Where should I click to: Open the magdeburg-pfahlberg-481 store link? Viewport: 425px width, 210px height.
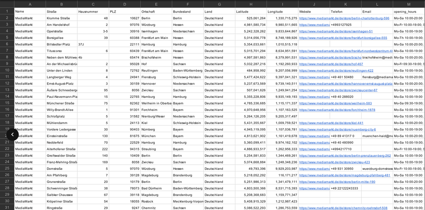(x=345, y=175)
